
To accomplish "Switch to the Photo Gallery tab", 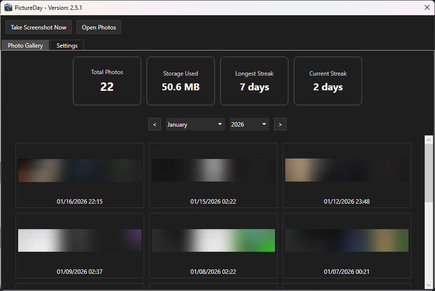I will coord(25,45).
